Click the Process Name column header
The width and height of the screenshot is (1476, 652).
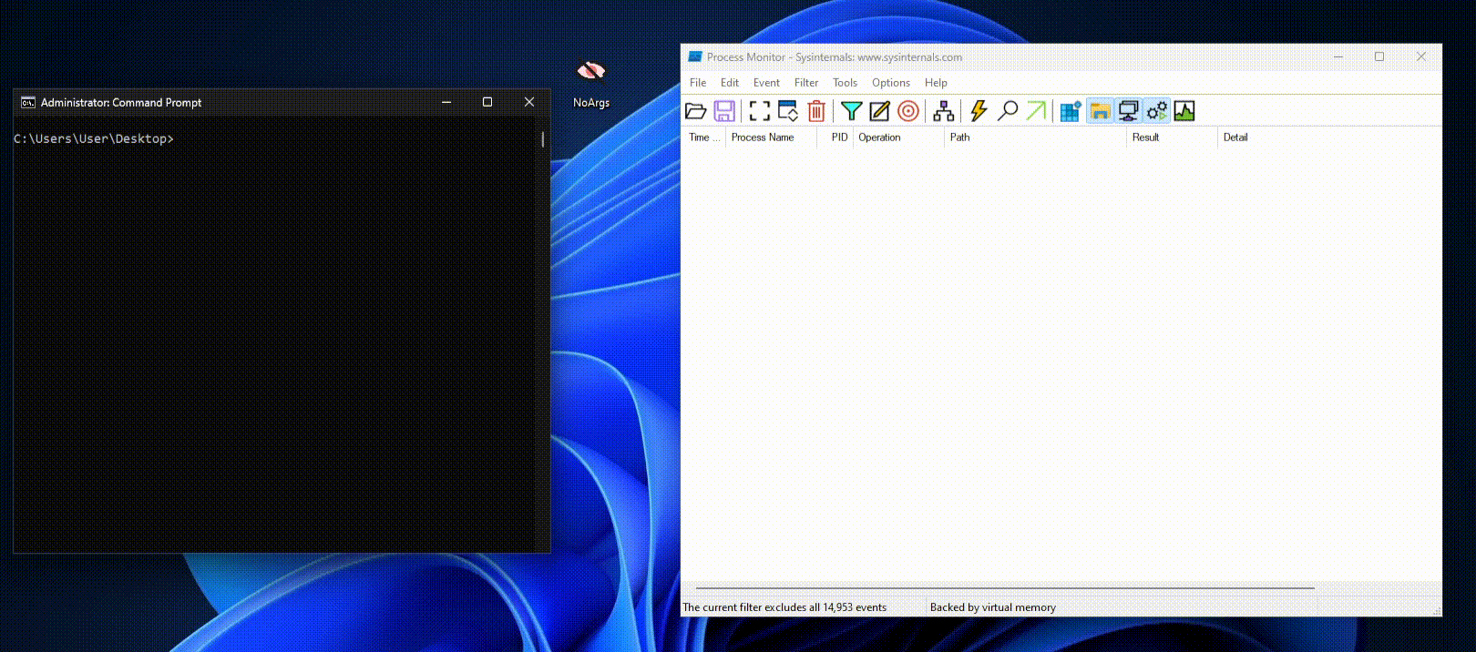(771, 138)
